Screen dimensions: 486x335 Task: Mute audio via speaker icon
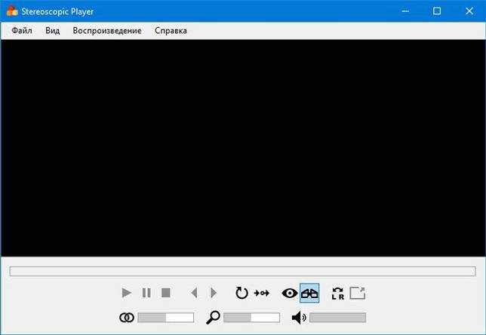coord(299,318)
